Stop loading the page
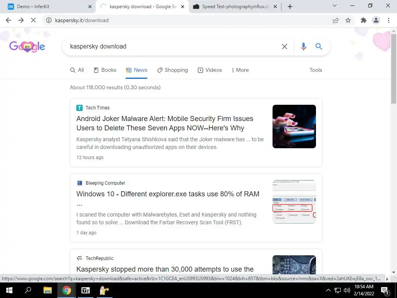Viewport: 397px width, 298px height. [x=33, y=20]
